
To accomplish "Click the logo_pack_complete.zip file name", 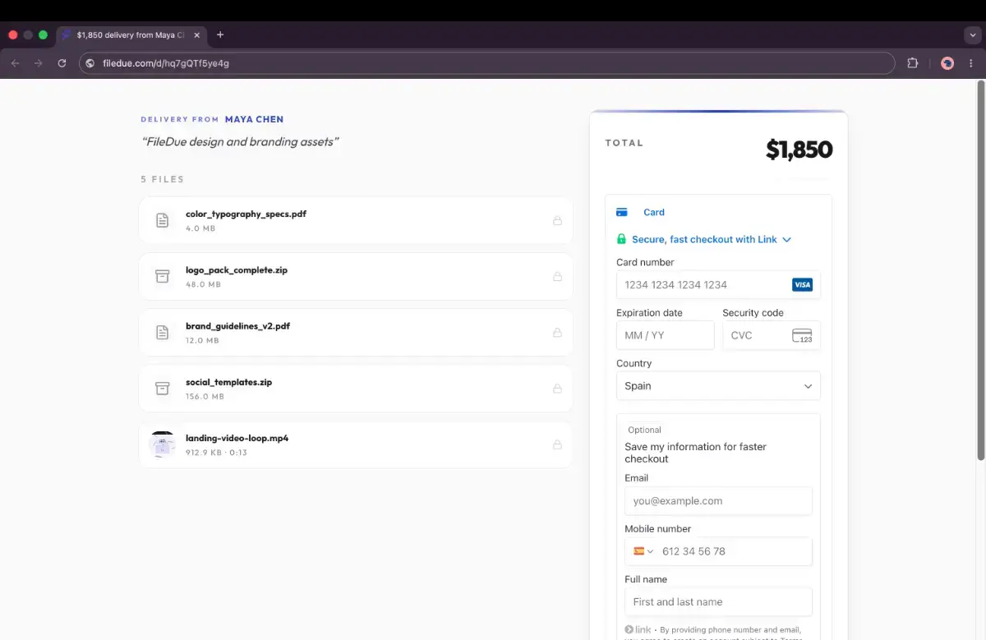I will [x=237, y=269].
